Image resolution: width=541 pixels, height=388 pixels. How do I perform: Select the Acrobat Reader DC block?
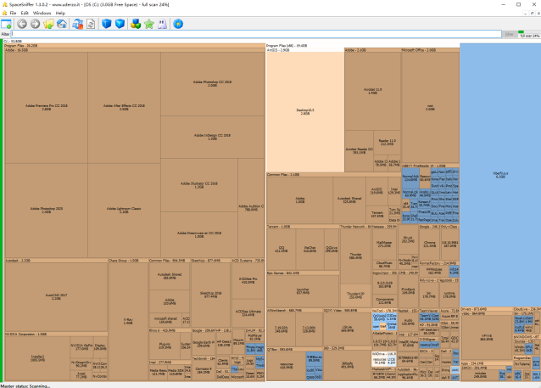[360, 150]
